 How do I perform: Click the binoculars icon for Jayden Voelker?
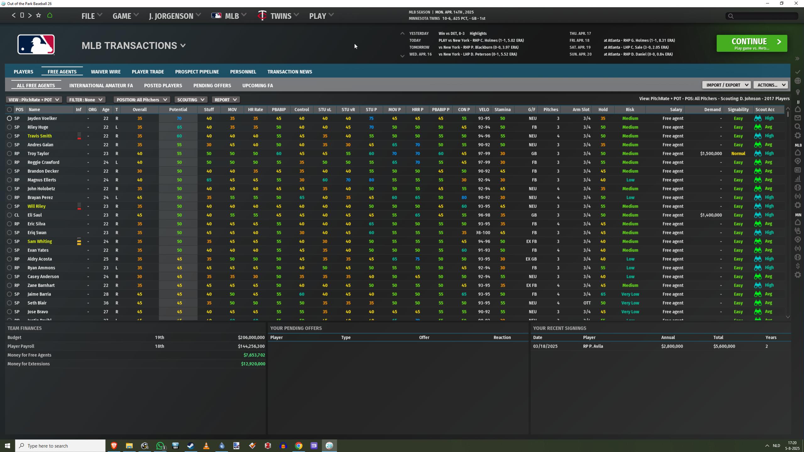pos(758,118)
